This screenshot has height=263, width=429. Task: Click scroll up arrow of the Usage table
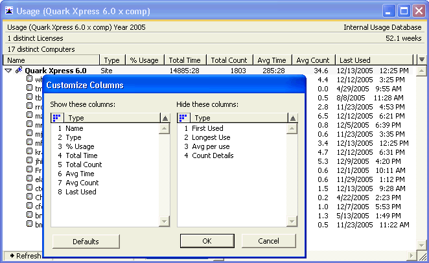[421, 71]
